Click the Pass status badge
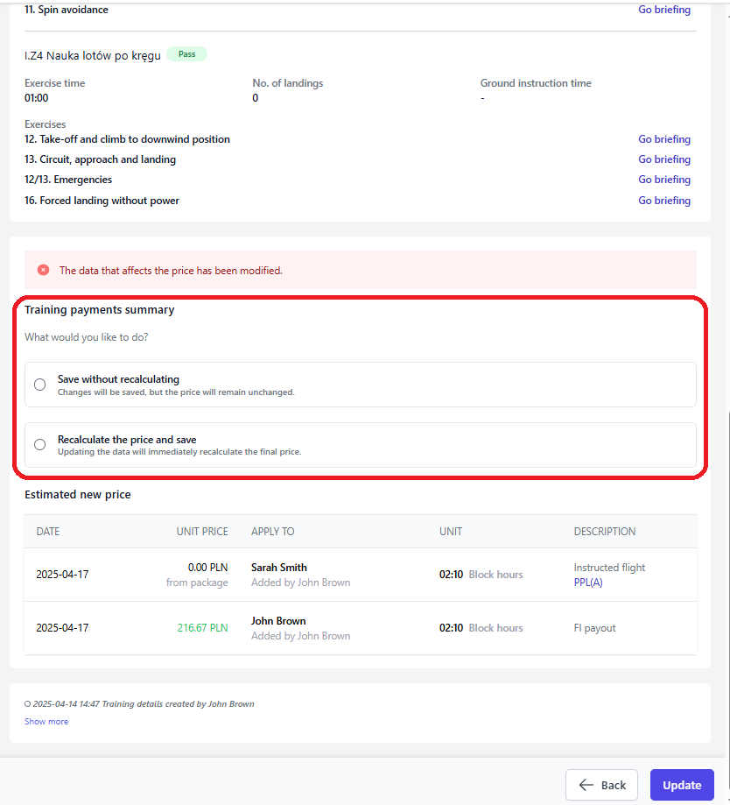This screenshot has width=730, height=805. [x=186, y=54]
